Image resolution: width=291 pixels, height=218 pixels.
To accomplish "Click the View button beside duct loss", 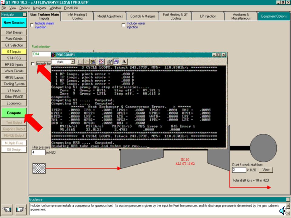I will 266,170.
